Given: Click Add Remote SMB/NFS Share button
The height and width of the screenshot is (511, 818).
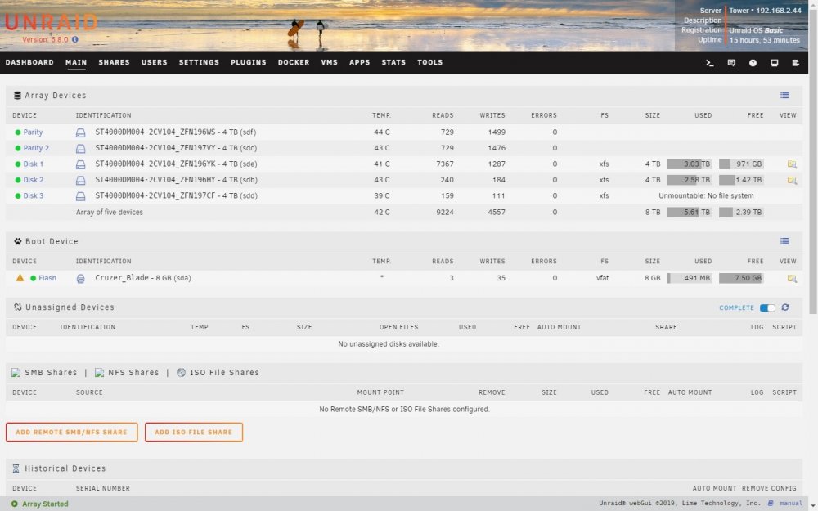Looking at the screenshot, I should click(71, 433).
